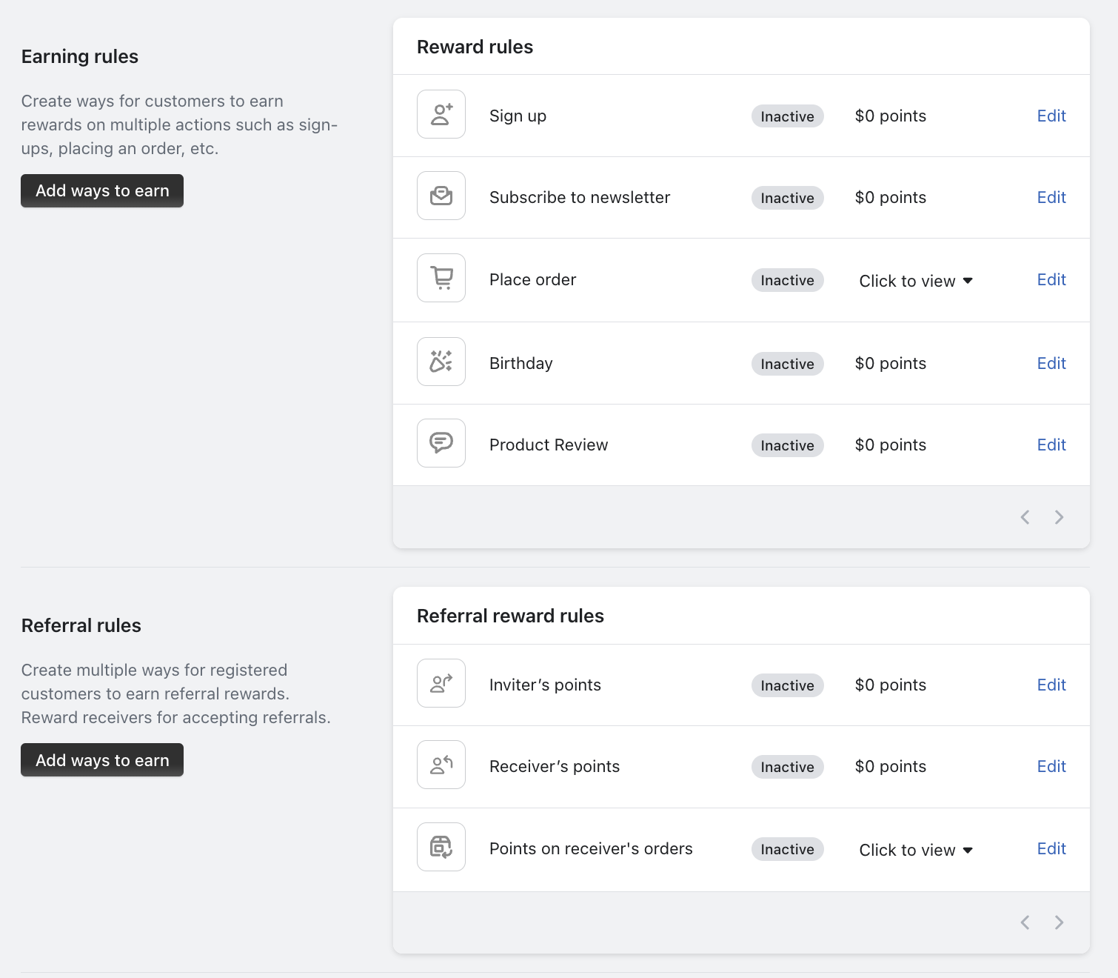Click the Points on receiver's orders icon
1118x978 pixels.
click(x=441, y=847)
